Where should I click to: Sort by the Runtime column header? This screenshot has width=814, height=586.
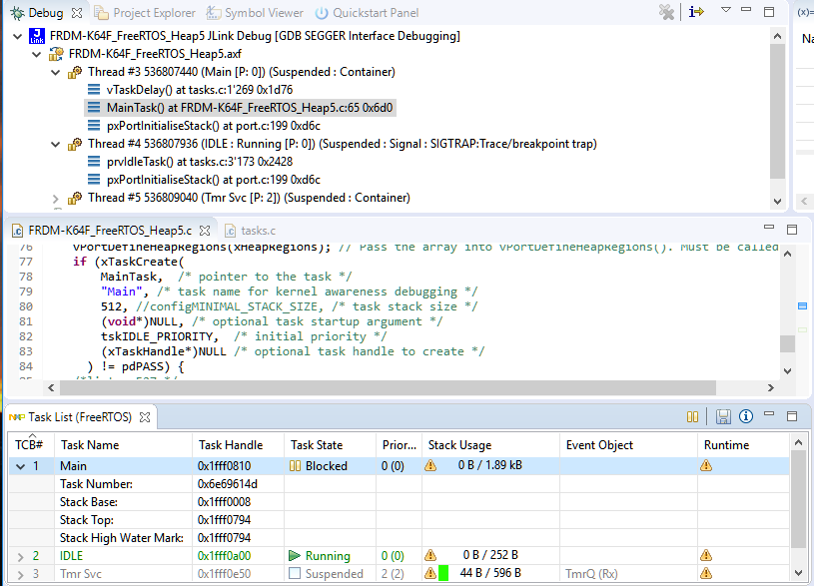[x=743, y=445]
